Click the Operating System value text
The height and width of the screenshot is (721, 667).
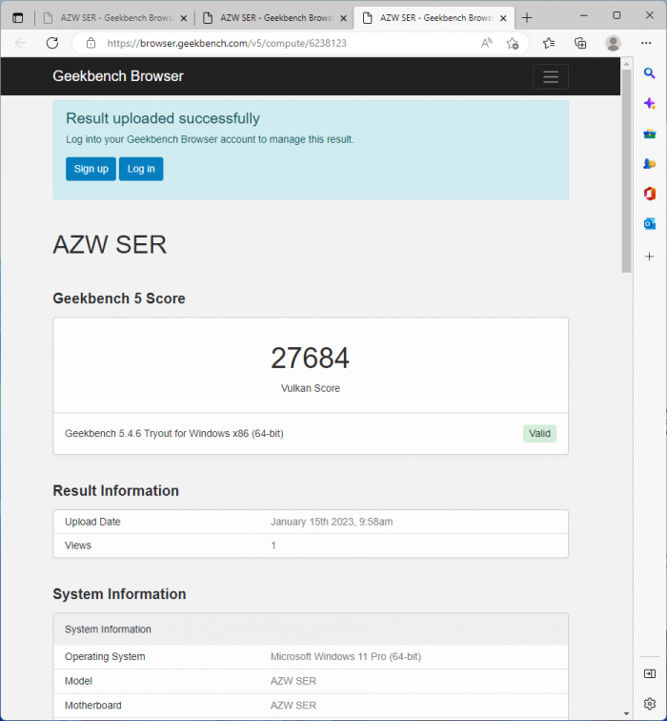(x=346, y=656)
